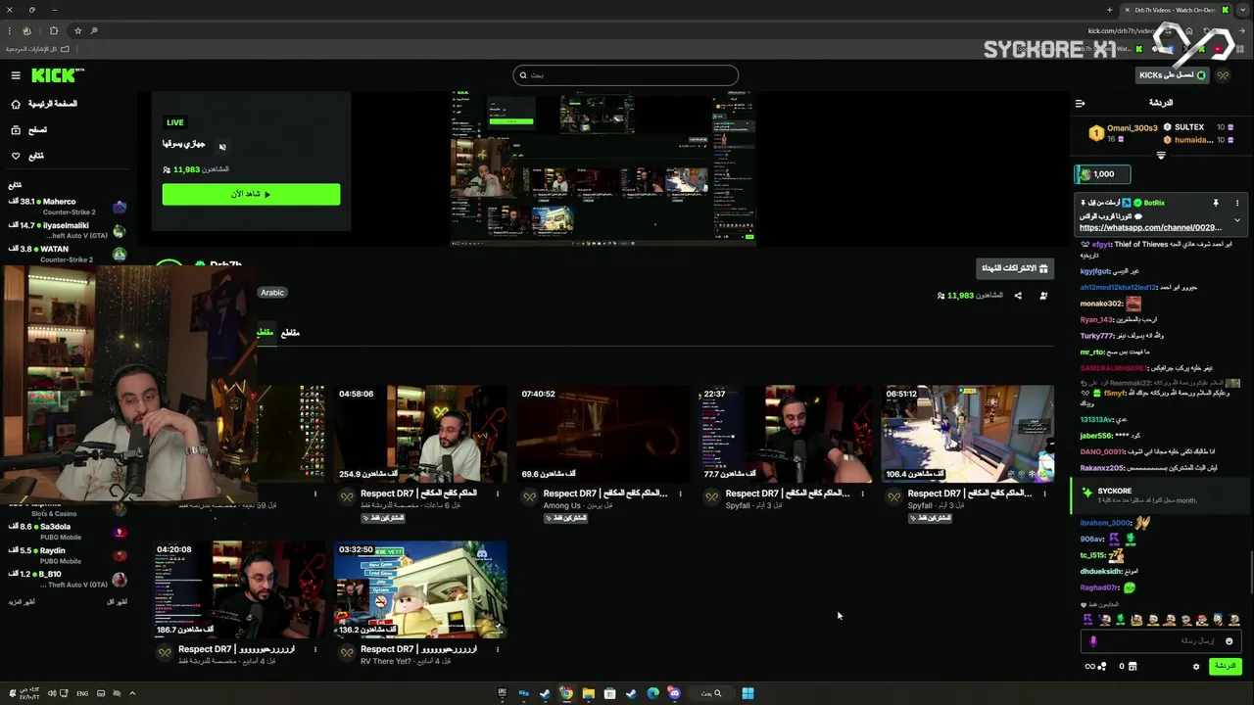Open the home page sidebar icon
This screenshot has width=1254, height=705.
(x=16, y=104)
